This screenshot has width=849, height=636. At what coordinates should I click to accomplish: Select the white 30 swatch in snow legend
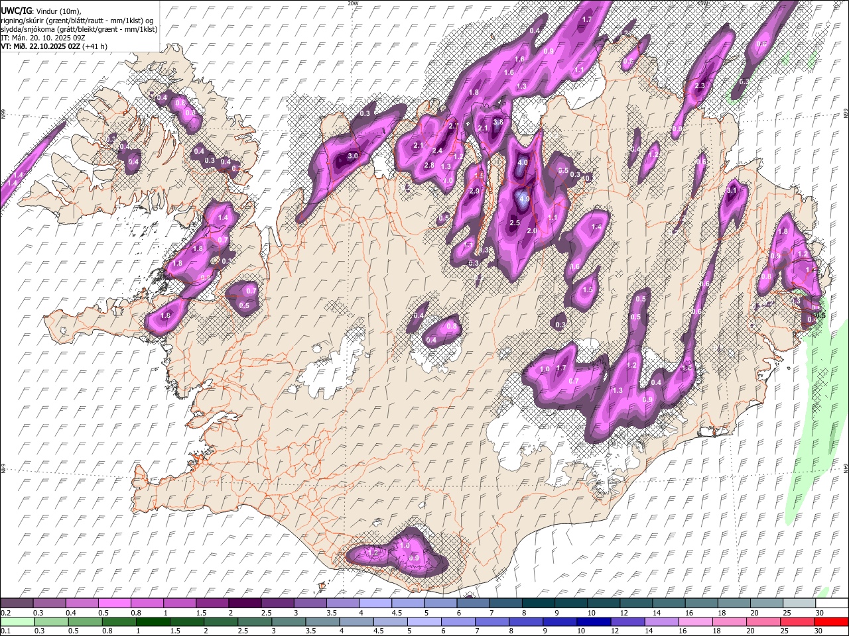click(832, 603)
